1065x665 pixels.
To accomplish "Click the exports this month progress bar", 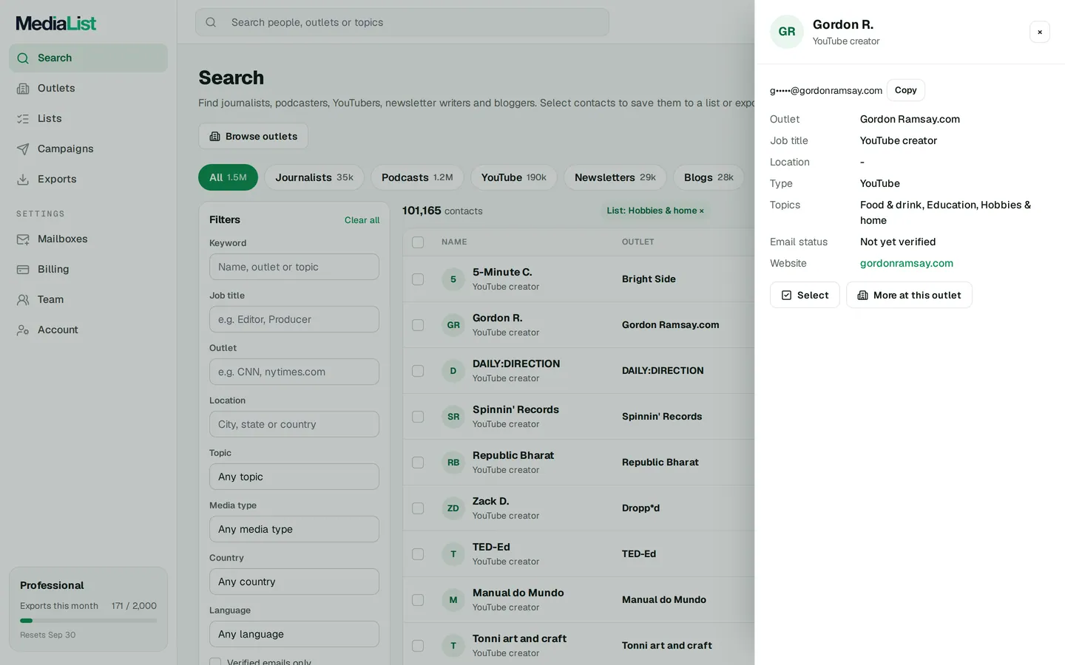I will click(x=88, y=621).
